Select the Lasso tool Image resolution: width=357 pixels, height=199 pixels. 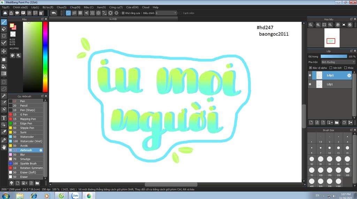tap(4, 89)
